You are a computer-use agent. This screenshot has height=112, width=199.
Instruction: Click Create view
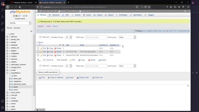click(97, 77)
